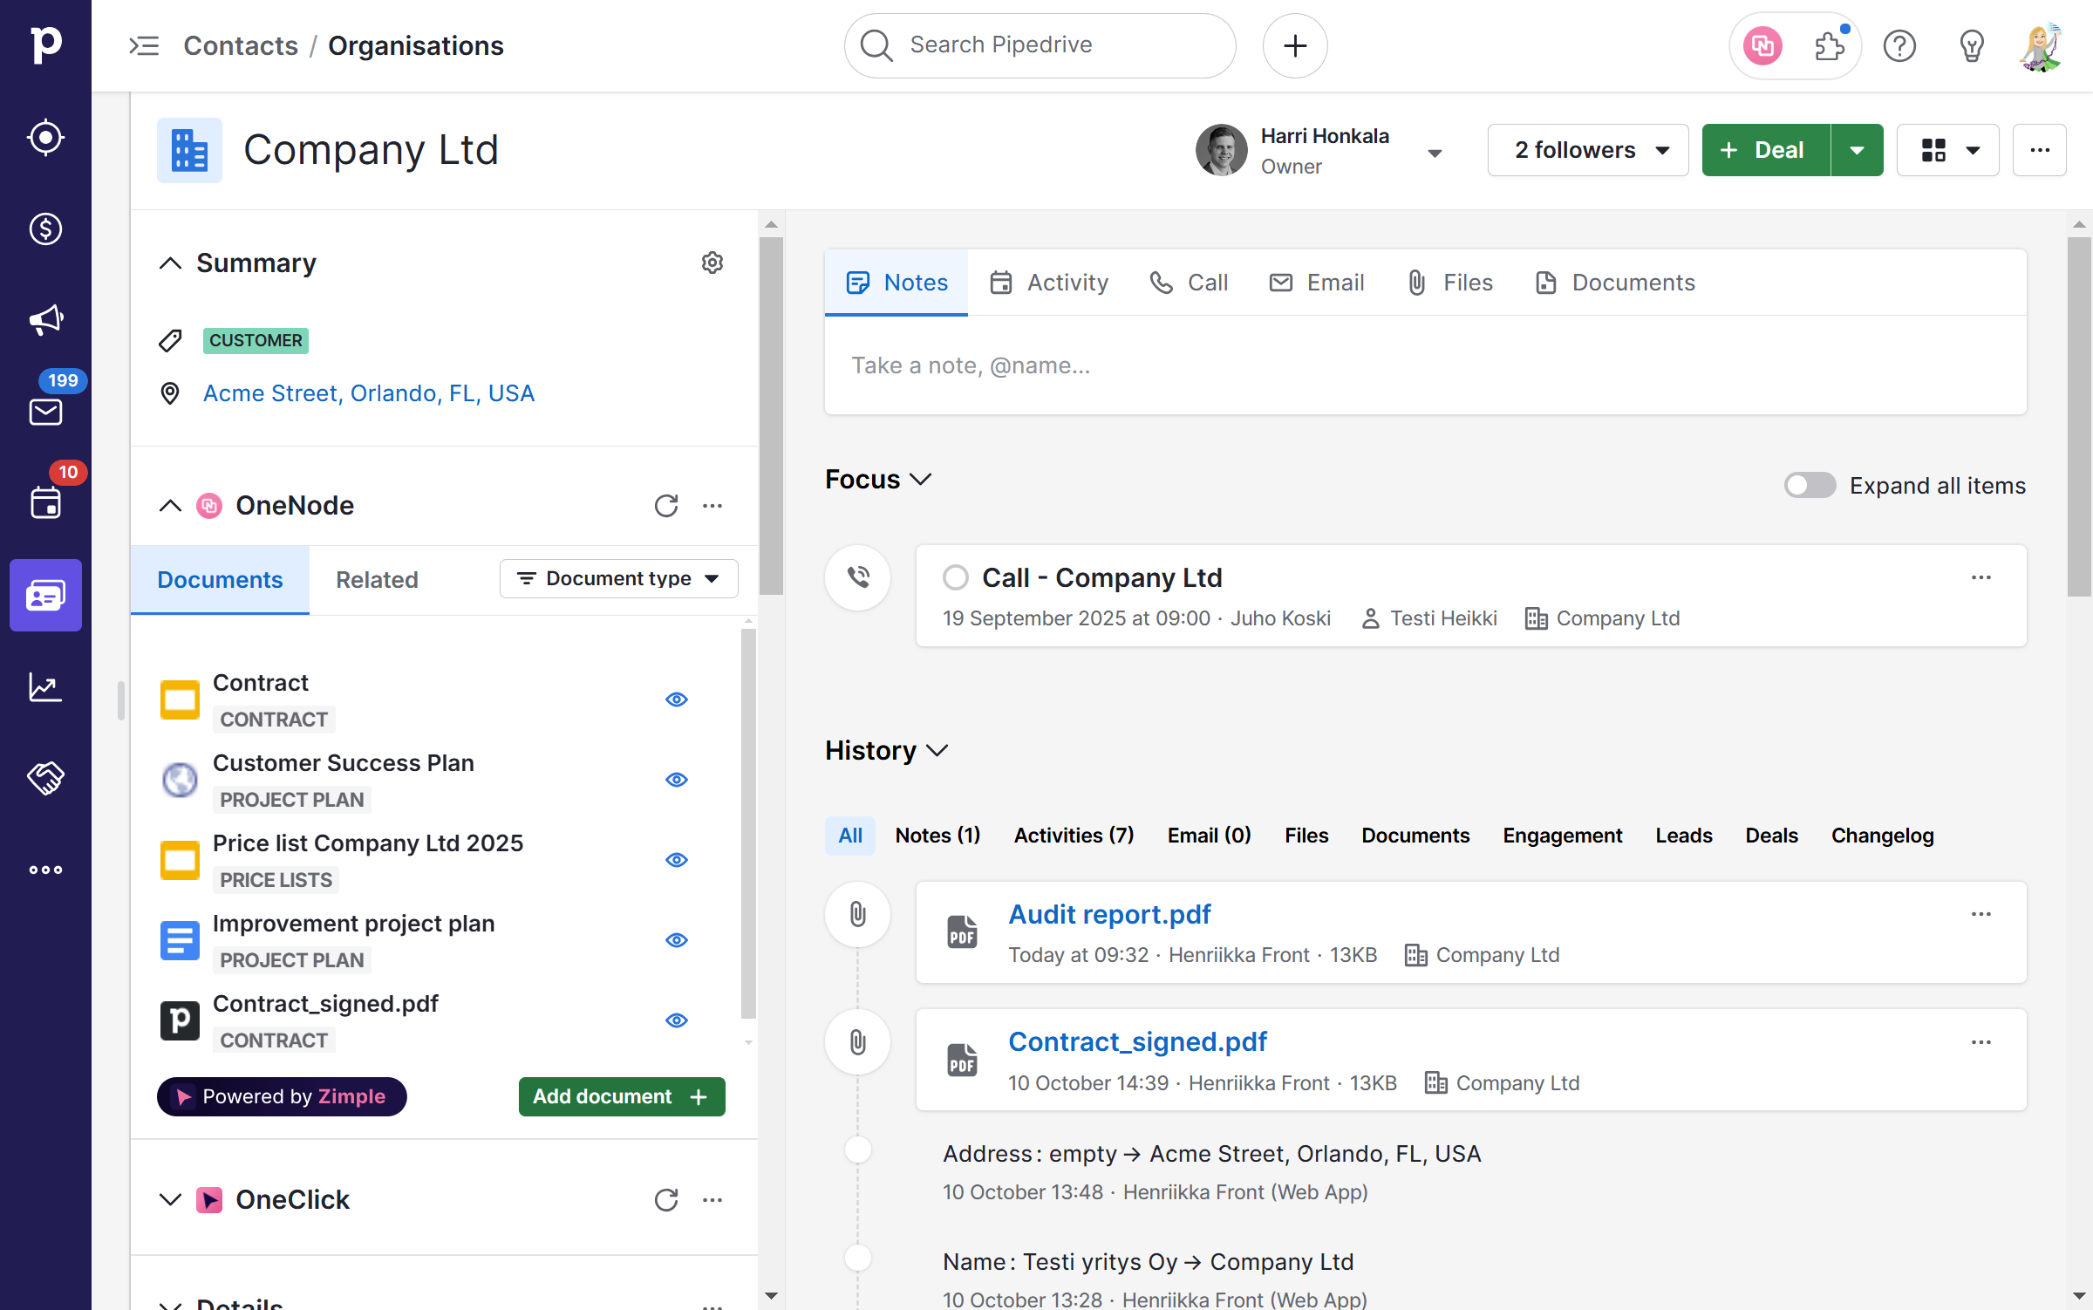Refresh the OneNode panel
Viewport: 2093px width, 1310px height.
point(666,506)
